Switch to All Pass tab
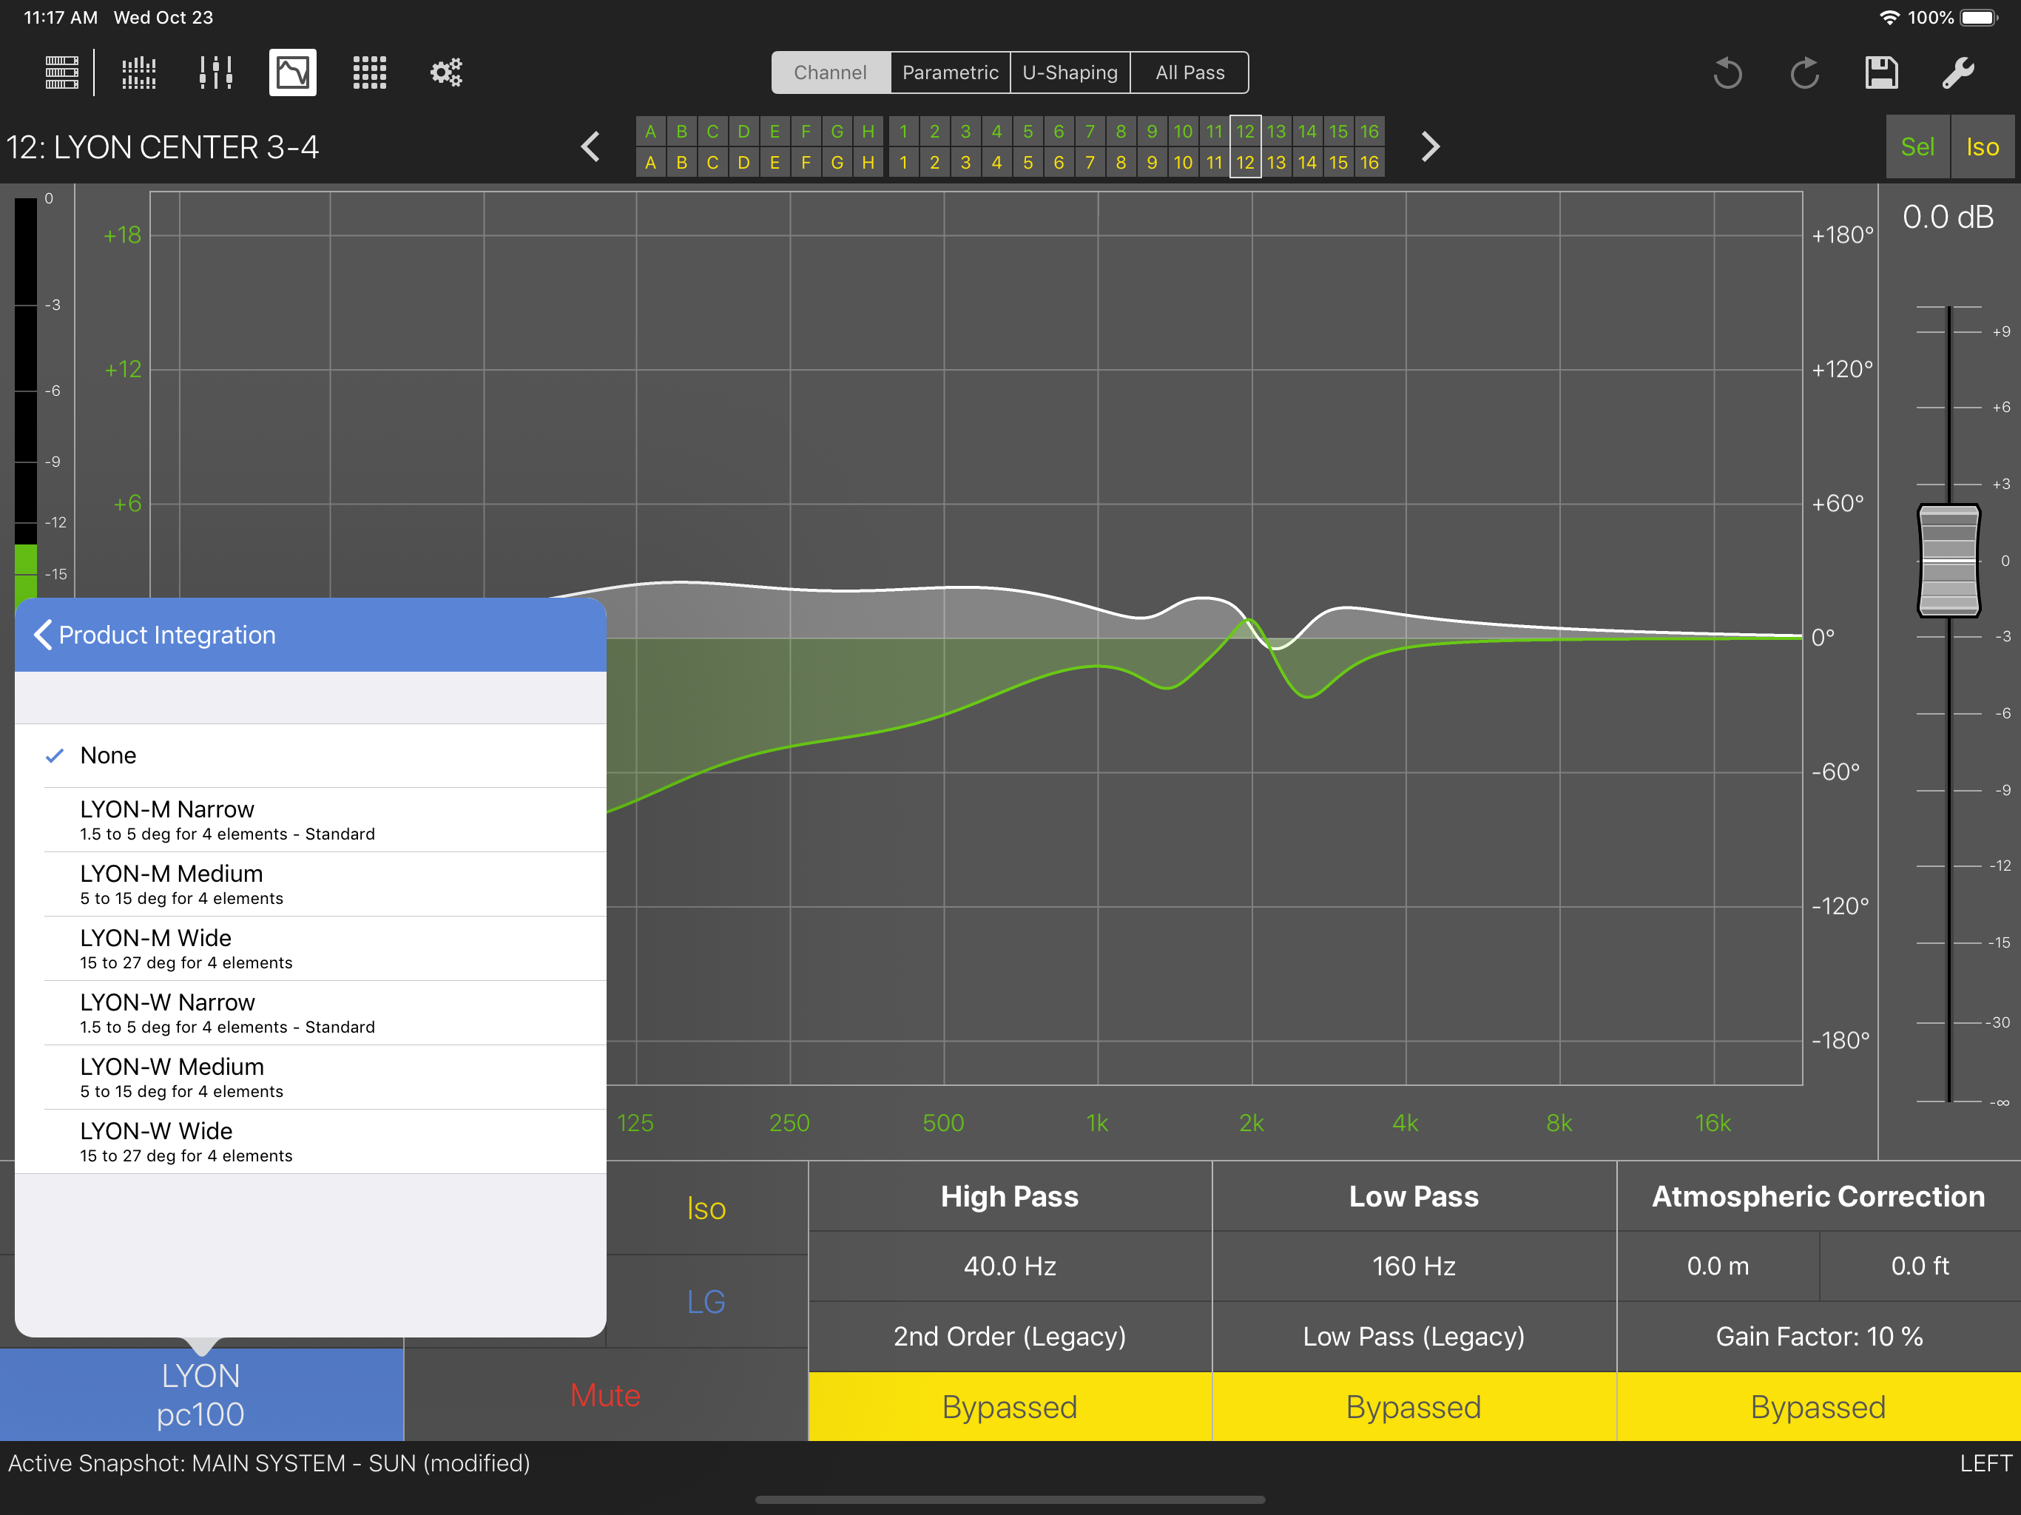This screenshot has width=2021, height=1515. [1190, 72]
